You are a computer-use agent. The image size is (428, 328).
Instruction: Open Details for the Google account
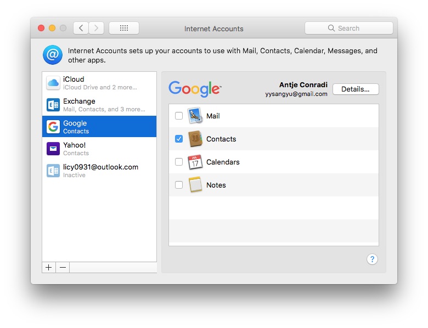pos(356,89)
